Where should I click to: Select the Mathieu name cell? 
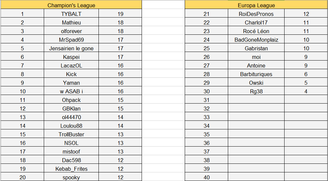(71, 23)
